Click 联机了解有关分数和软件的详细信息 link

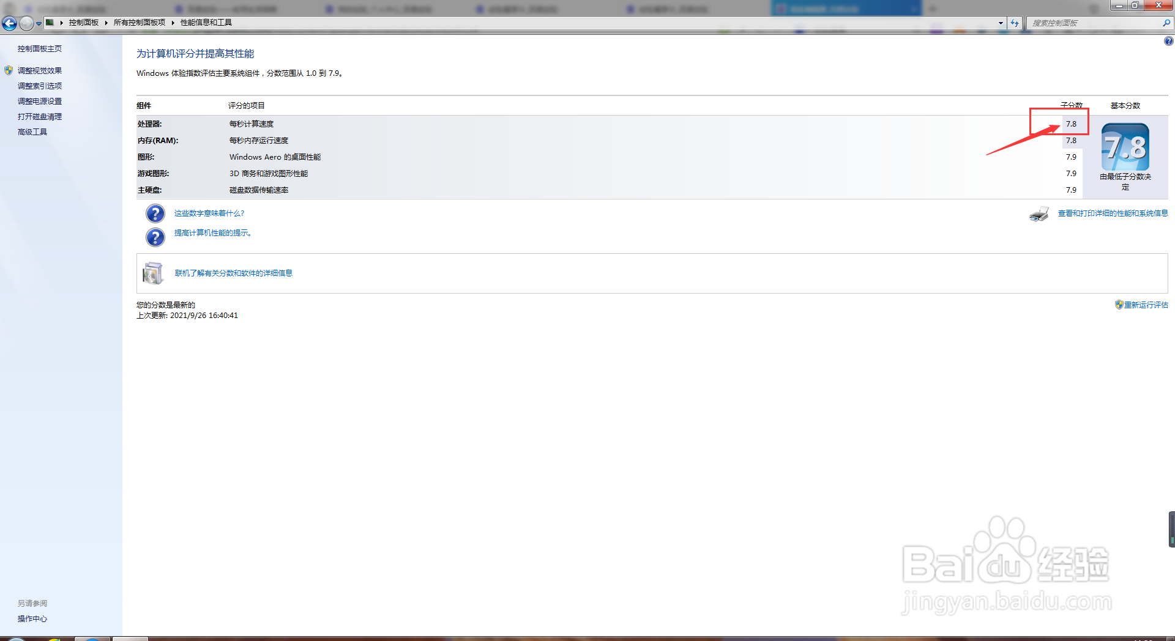[234, 273]
